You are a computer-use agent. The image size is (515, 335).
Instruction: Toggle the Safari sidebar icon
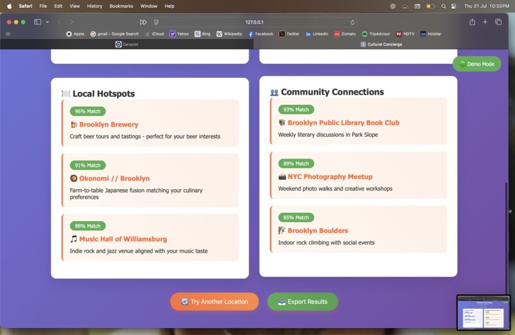(38, 22)
